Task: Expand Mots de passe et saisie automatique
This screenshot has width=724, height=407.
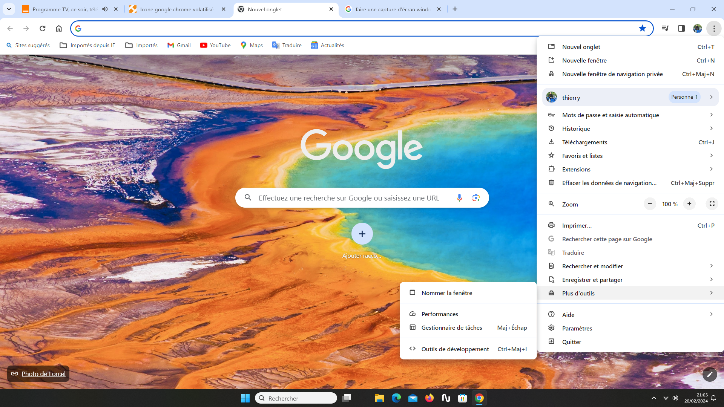Action: click(630, 115)
